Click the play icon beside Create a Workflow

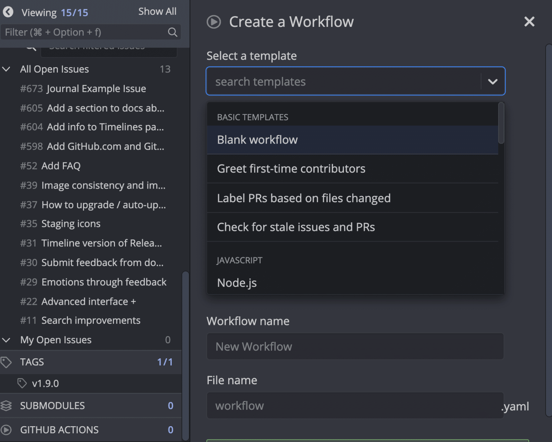214,22
